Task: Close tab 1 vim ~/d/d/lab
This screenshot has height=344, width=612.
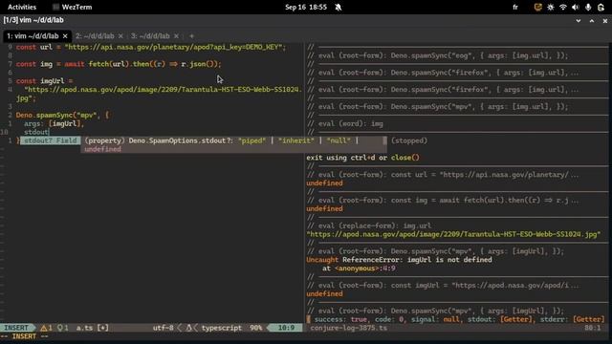Action: (x=65, y=36)
